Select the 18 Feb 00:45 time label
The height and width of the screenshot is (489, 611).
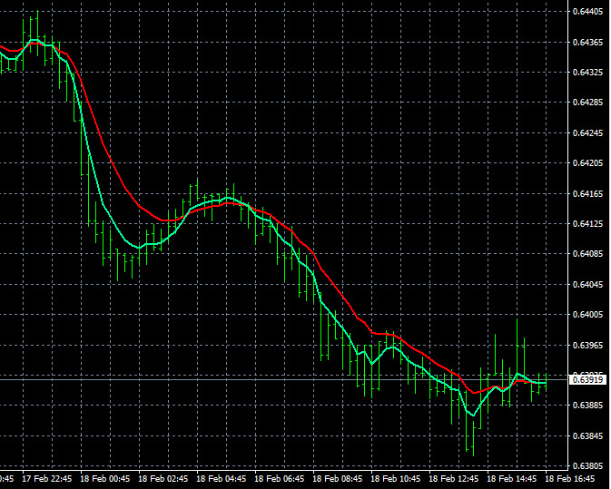coord(104,478)
